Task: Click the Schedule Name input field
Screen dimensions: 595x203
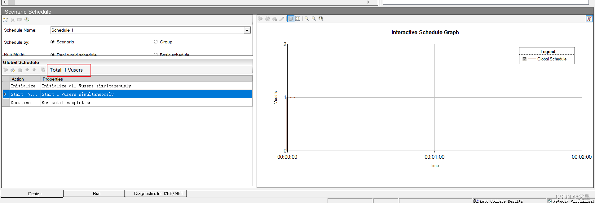Action: (148, 30)
